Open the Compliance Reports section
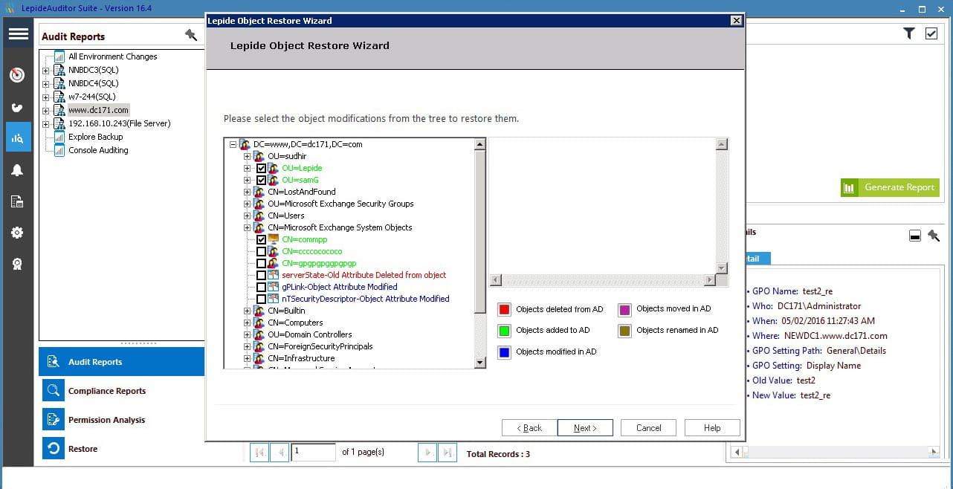 tap(107, 391)
